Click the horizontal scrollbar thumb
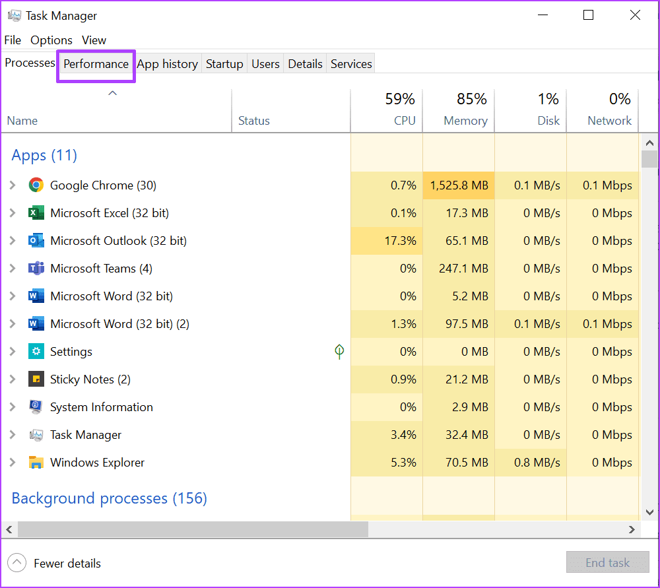The width and height of the screenshot is (660, 588). click(193, 529)
